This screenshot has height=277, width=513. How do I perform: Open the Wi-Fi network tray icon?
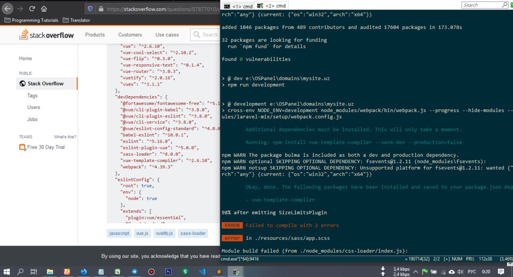click(442, 271)
